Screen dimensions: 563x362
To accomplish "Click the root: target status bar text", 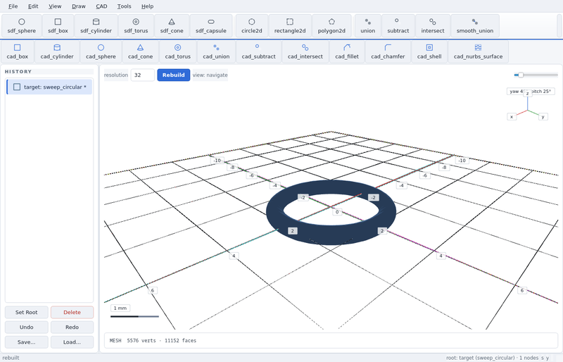I will click(492, 358).
